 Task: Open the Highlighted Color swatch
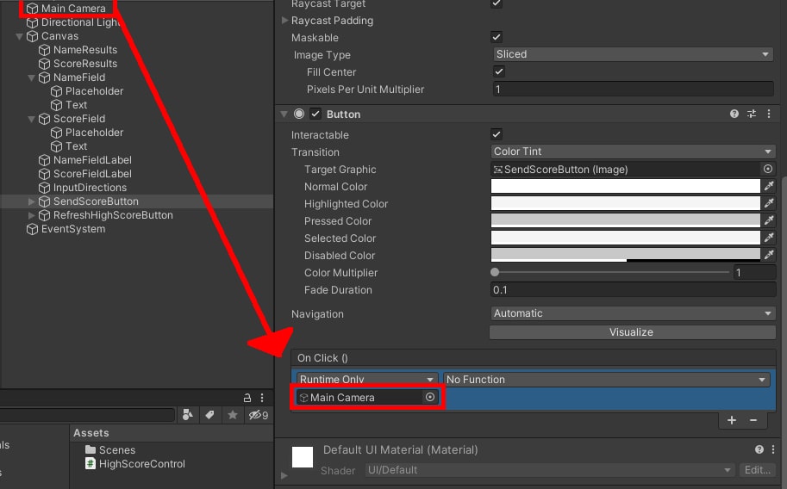click(624, 203)
